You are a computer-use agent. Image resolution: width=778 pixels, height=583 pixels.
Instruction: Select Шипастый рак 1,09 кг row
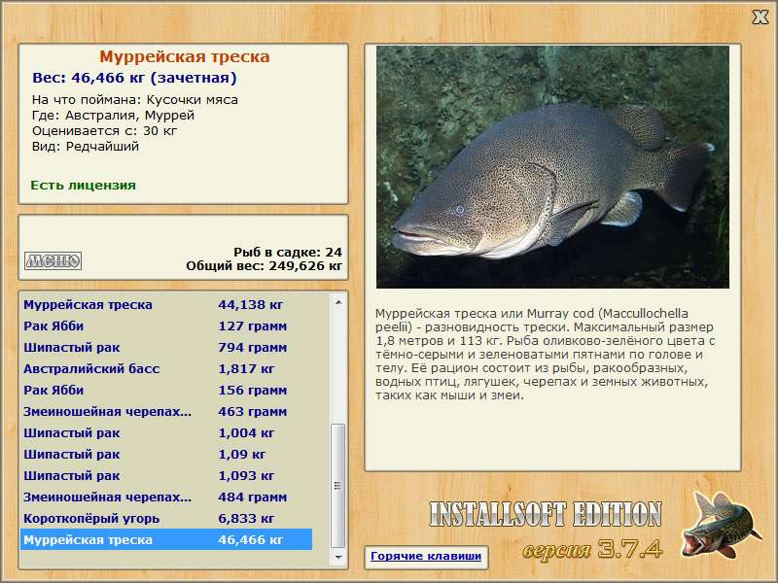point(166,454)
